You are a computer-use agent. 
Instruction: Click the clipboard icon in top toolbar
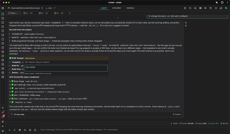point(185,8)
